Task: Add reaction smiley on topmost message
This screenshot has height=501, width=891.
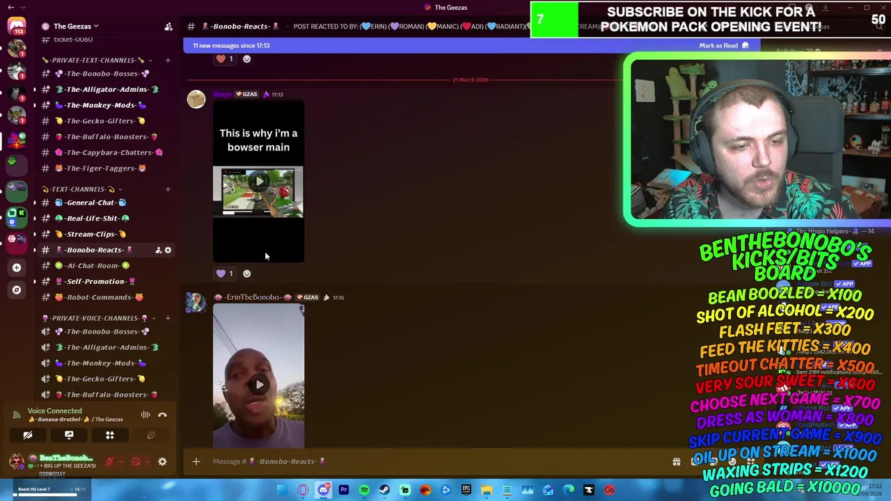Action: (246, 59)
